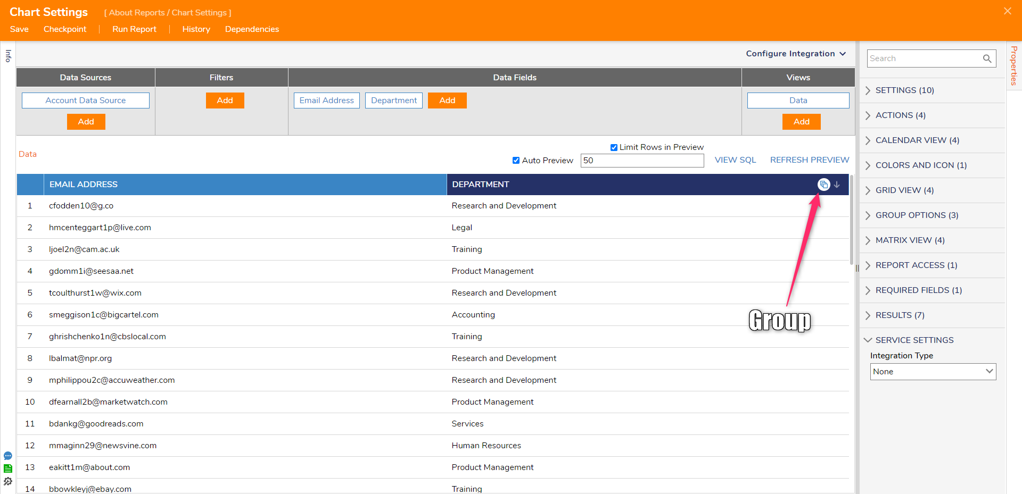Add a new filter
The width and height of the screenshot is (1022, 494).
coord(225,101)
